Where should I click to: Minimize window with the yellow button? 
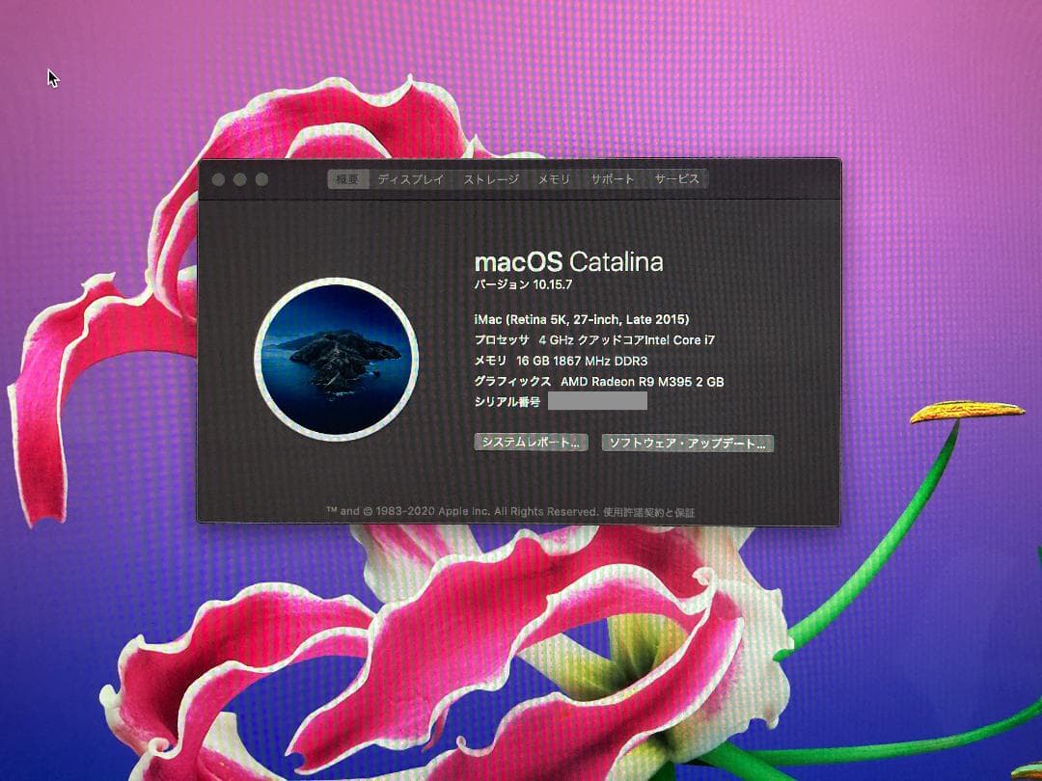241,178
